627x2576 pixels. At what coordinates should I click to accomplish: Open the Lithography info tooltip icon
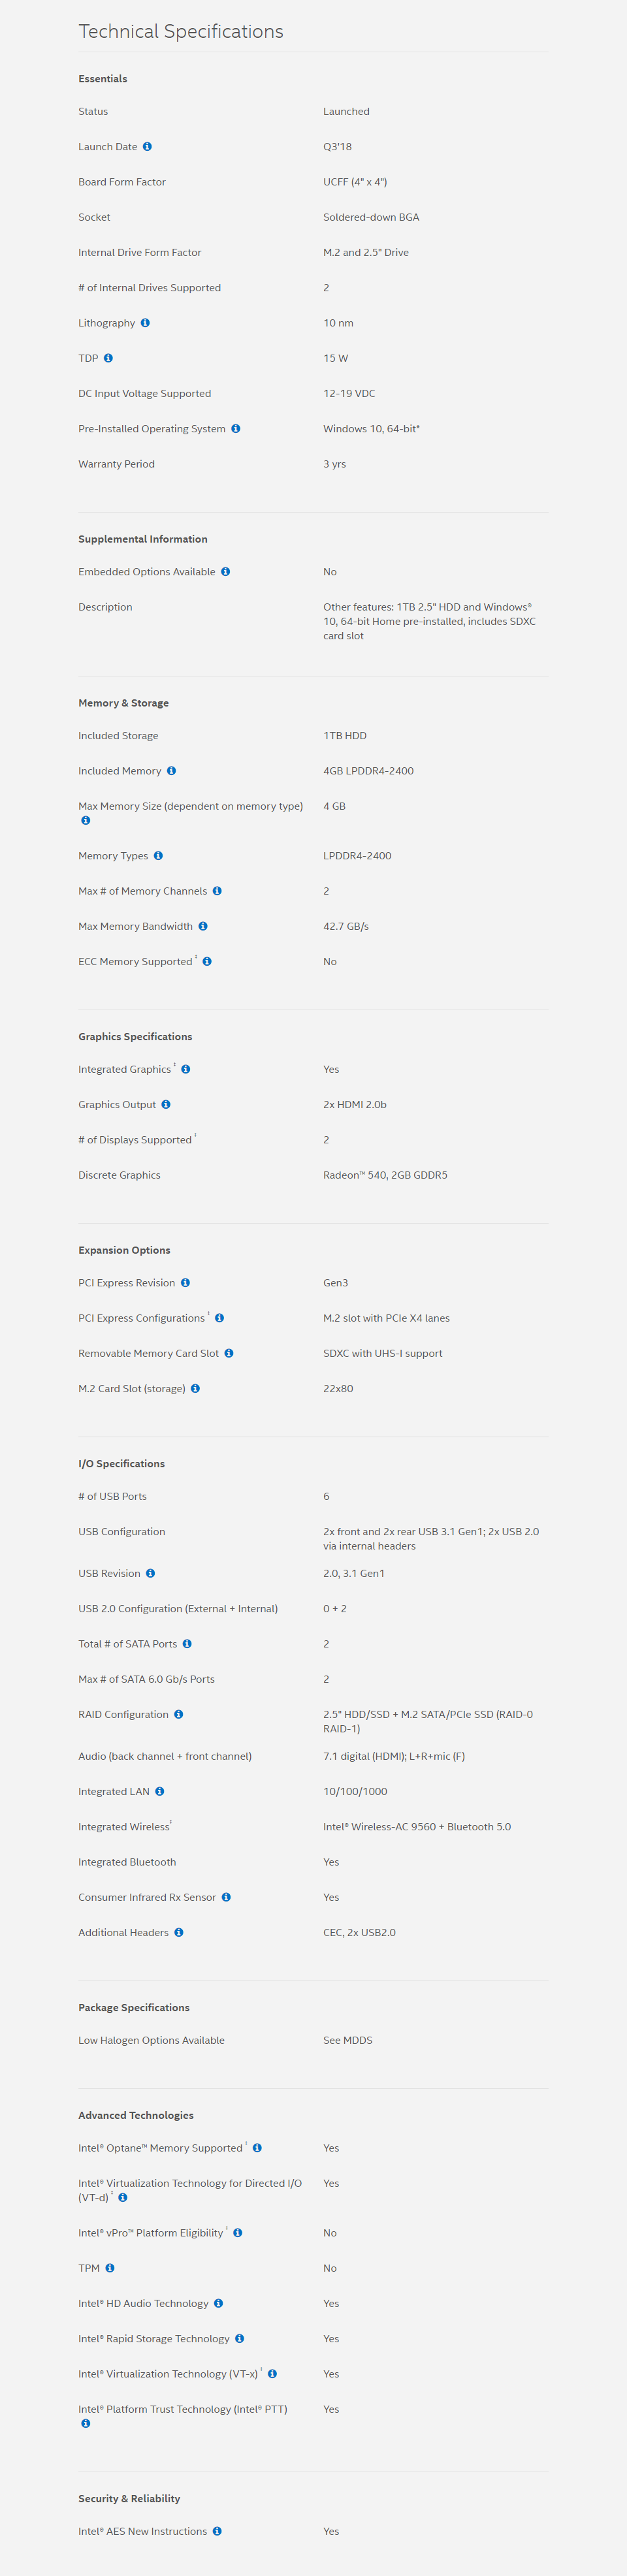click(145, 323)
